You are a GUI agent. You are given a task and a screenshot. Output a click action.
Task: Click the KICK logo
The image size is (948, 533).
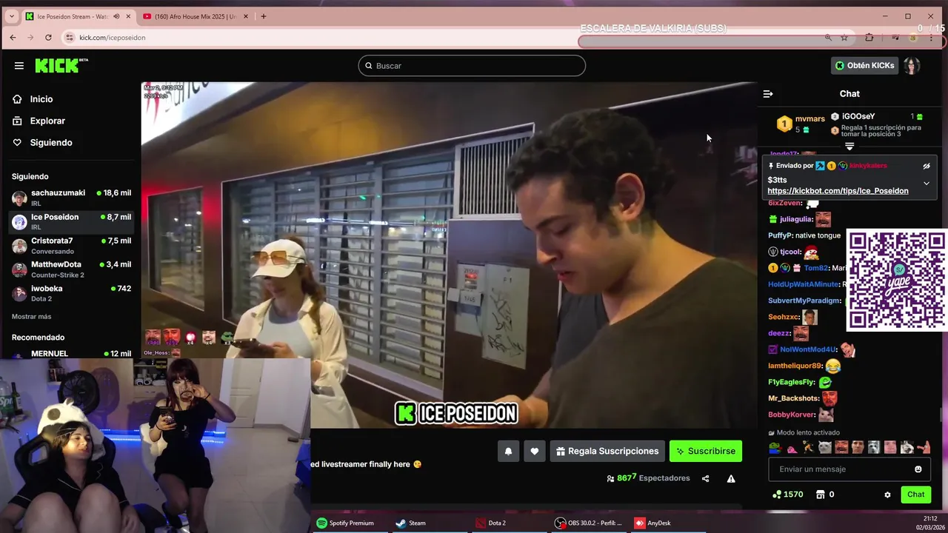pyautogui.click(x=61, y=65)
